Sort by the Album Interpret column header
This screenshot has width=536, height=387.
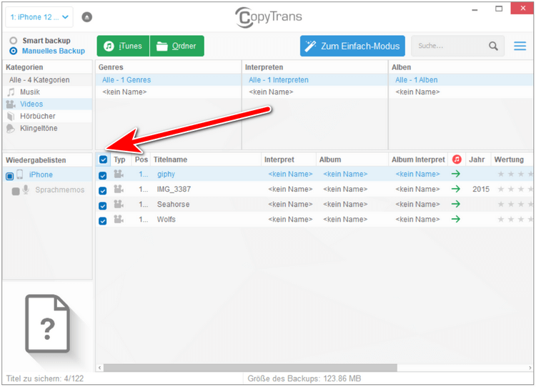[418, 160]
